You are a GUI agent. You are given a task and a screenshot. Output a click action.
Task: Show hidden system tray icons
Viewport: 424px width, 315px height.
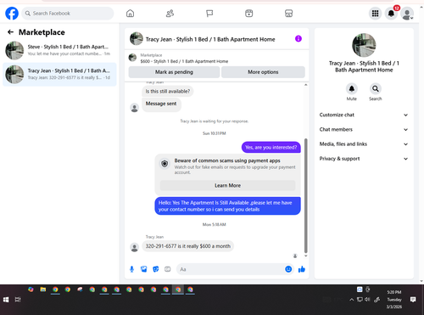[352, 300]
